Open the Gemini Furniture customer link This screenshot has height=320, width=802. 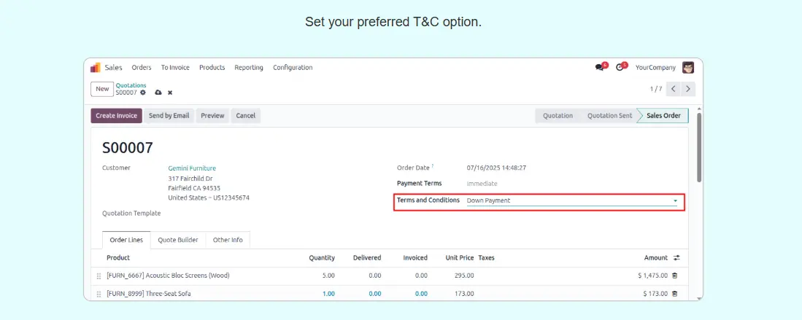(x=192, y=168)
